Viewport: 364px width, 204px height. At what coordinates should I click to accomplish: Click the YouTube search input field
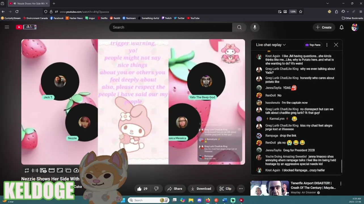[171, 27]
